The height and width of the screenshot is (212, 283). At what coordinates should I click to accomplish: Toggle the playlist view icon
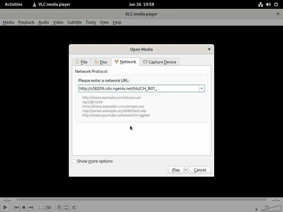point(59,207)
